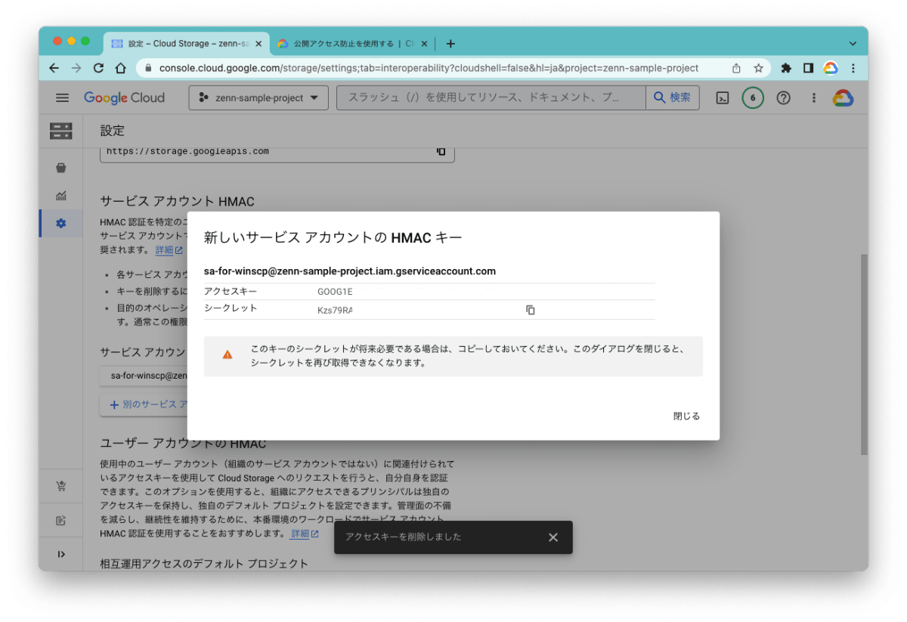Open Chrome extensions puzzle icon
The height and width of the screenshot is (622, 907).
click(786, 68)
